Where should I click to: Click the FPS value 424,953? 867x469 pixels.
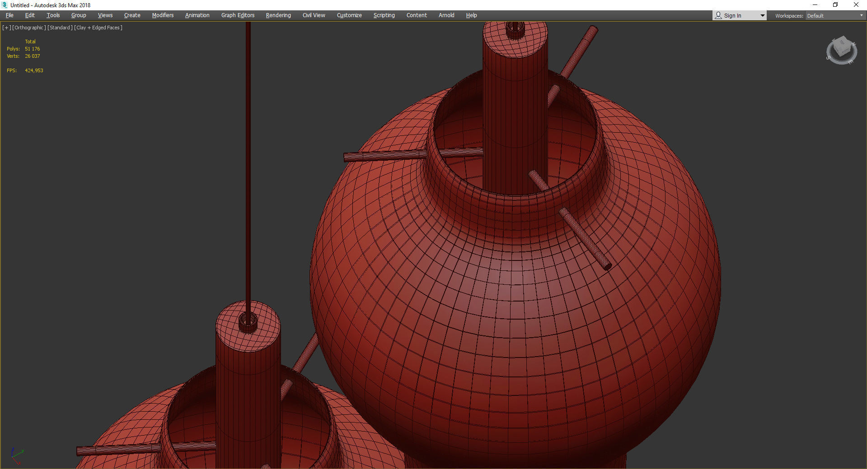click(x=34, y=70)
